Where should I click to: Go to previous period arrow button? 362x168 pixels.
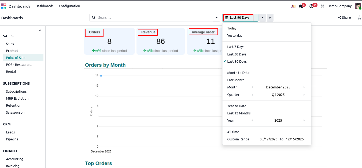coord(263,18)
